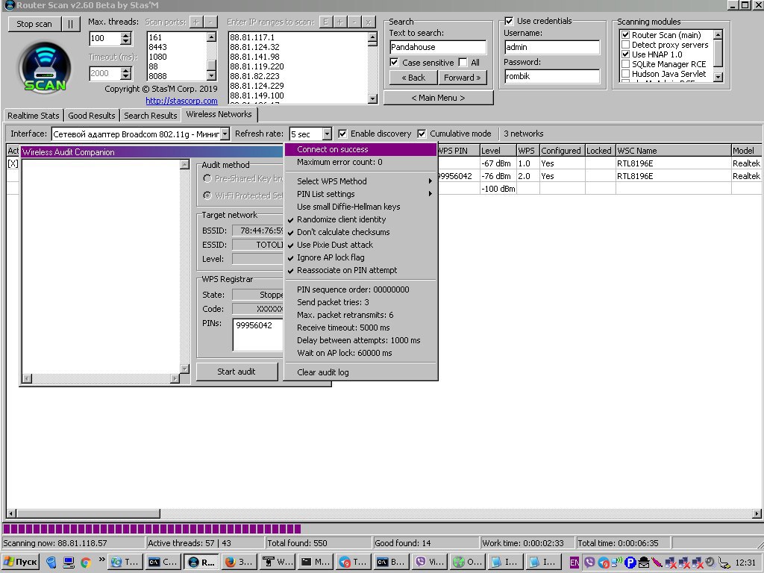Click the Timeout (ms) spinner
Viewport: 764px width, 573px height.
click(125, 74)
